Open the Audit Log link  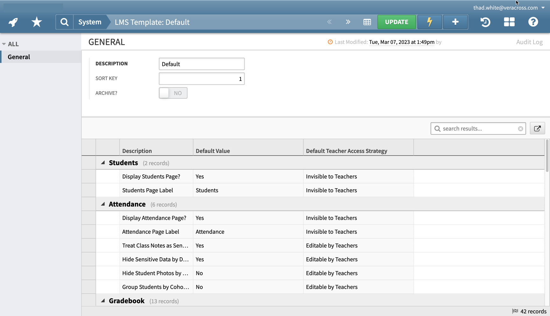(x=529, y=42)
